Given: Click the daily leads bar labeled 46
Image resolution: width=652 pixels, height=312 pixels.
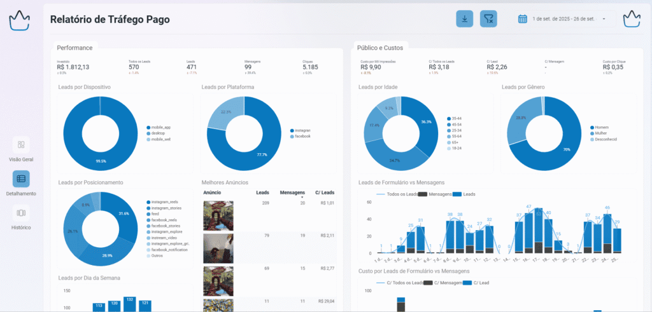Looking at the screenshot, I should [607, 233].
